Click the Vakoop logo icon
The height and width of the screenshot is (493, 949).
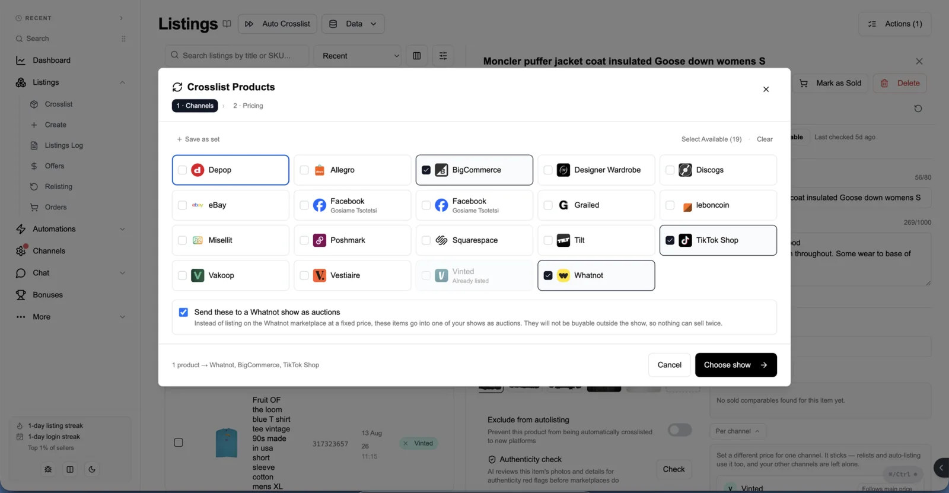[x=198, y=275]
